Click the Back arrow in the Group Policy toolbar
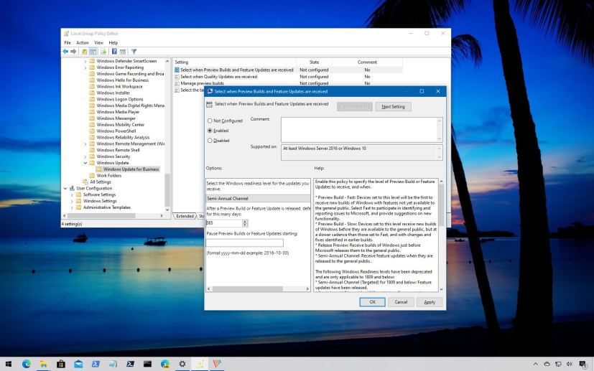 65,52
